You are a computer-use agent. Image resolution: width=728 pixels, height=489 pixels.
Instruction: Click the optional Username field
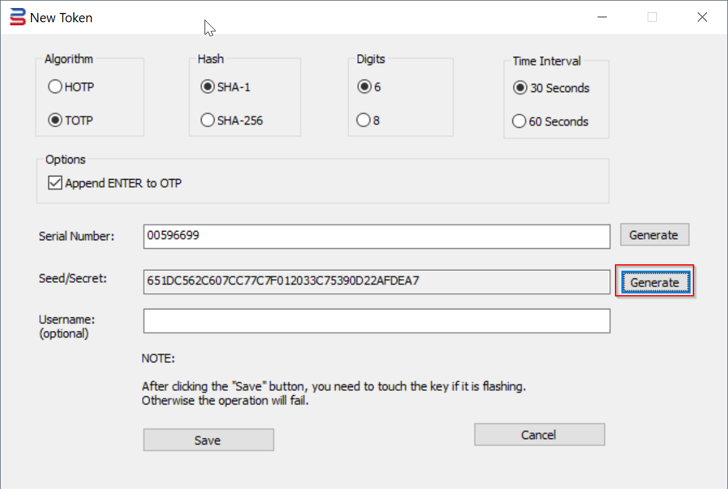click(376, 321)
